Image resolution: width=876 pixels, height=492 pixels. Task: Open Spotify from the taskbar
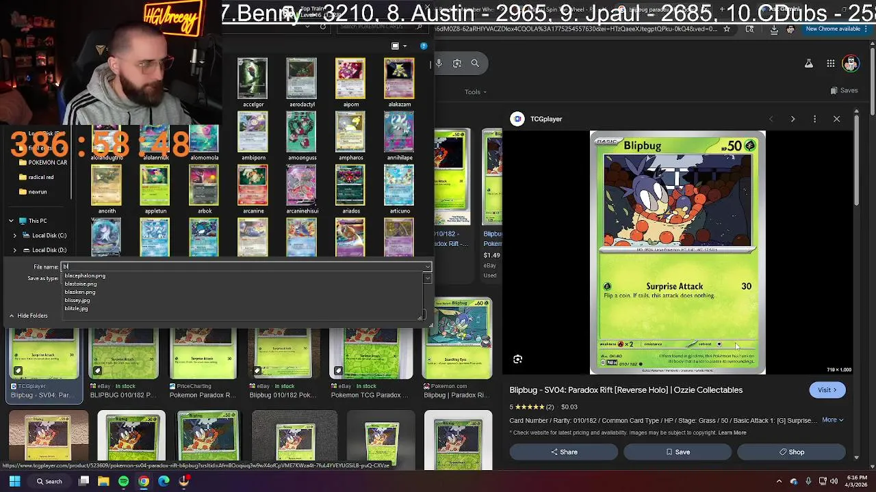coord(123,481)
